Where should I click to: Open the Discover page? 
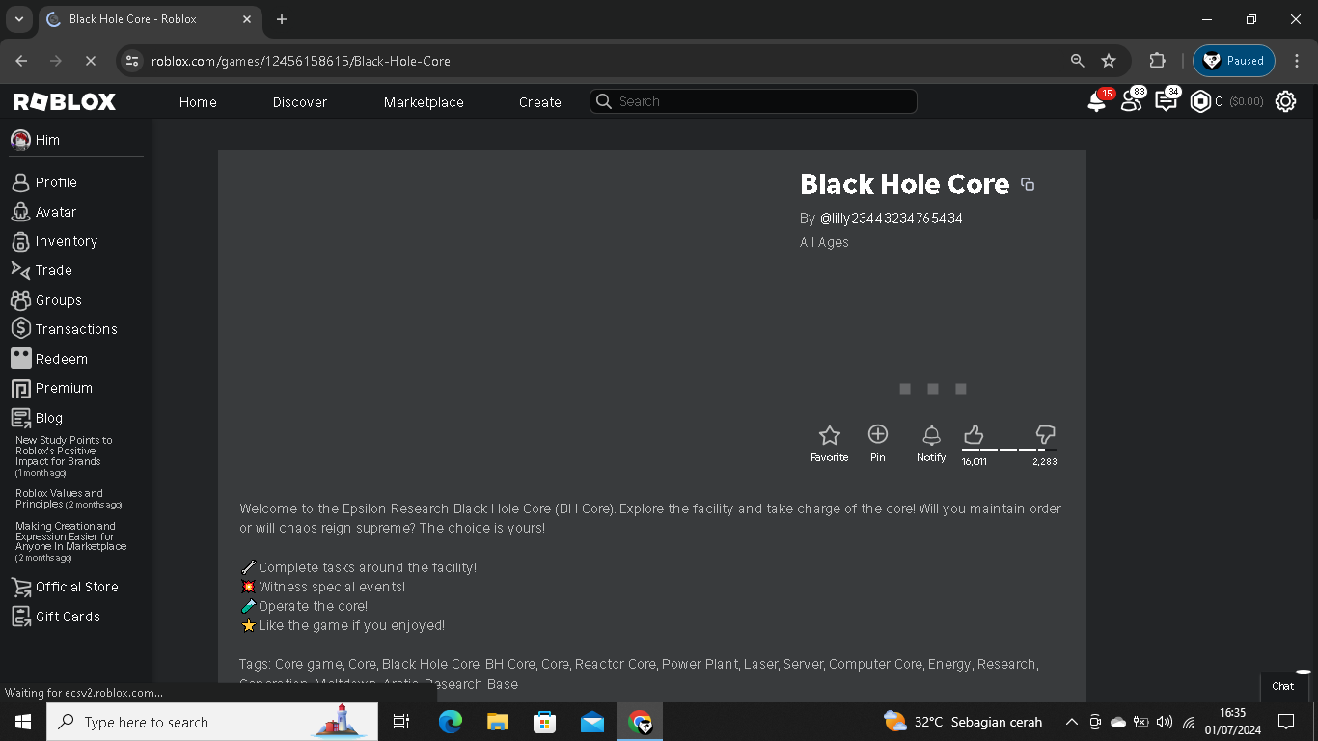[x=300, y=102]
